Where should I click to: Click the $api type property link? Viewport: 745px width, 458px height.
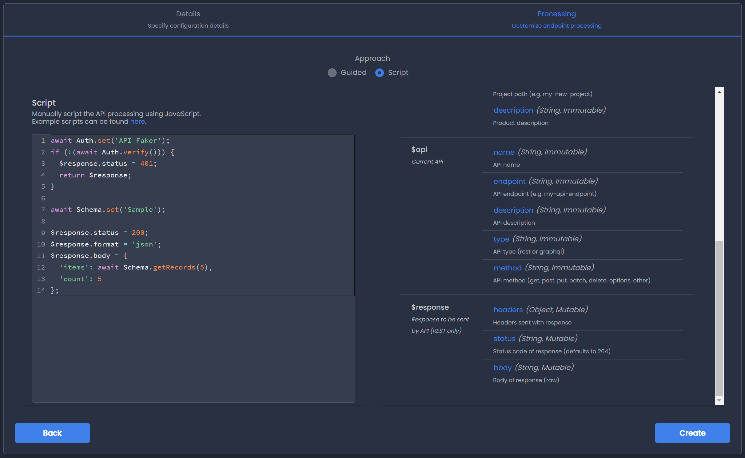501,239
